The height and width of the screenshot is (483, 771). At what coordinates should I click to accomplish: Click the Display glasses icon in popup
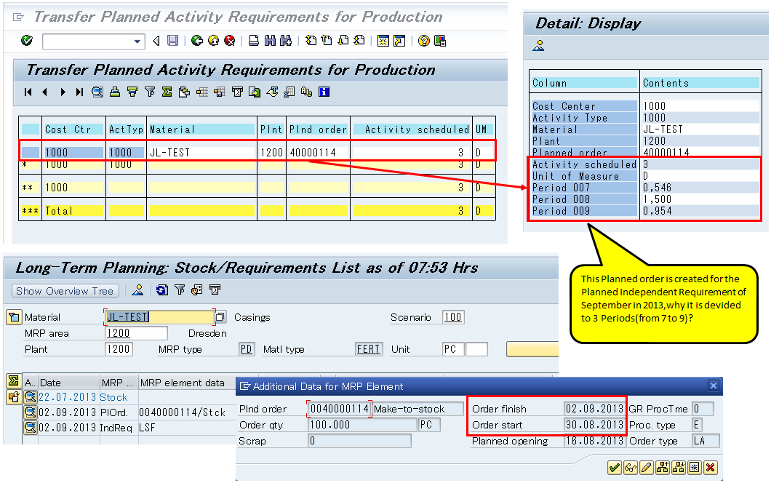(x=631, y=467)
